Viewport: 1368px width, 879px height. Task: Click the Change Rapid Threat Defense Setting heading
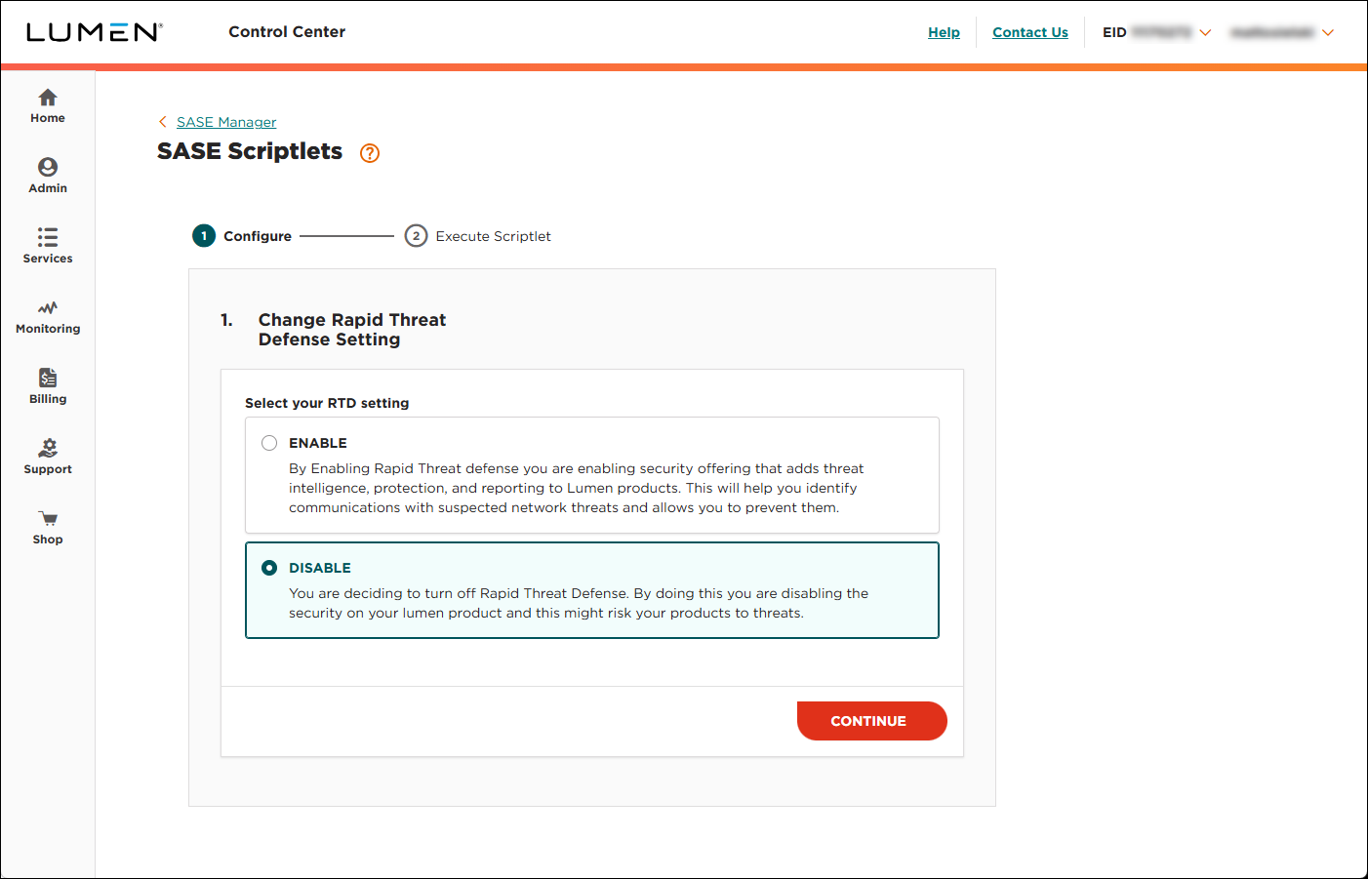[352, 330]
